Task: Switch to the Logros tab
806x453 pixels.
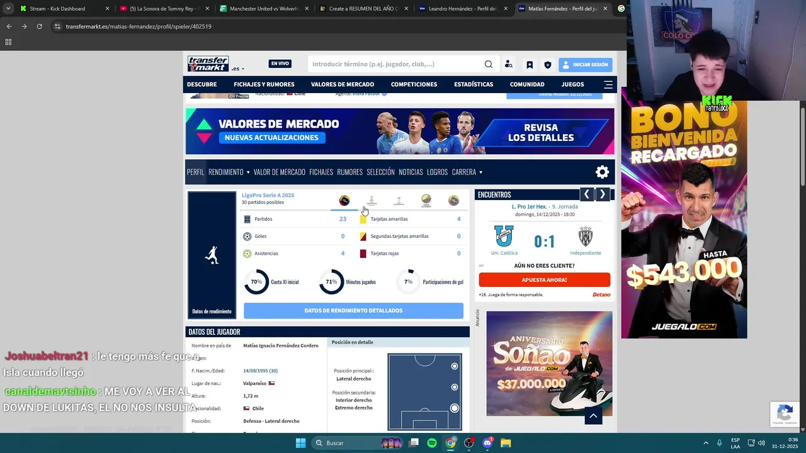Action: [437, 172]
